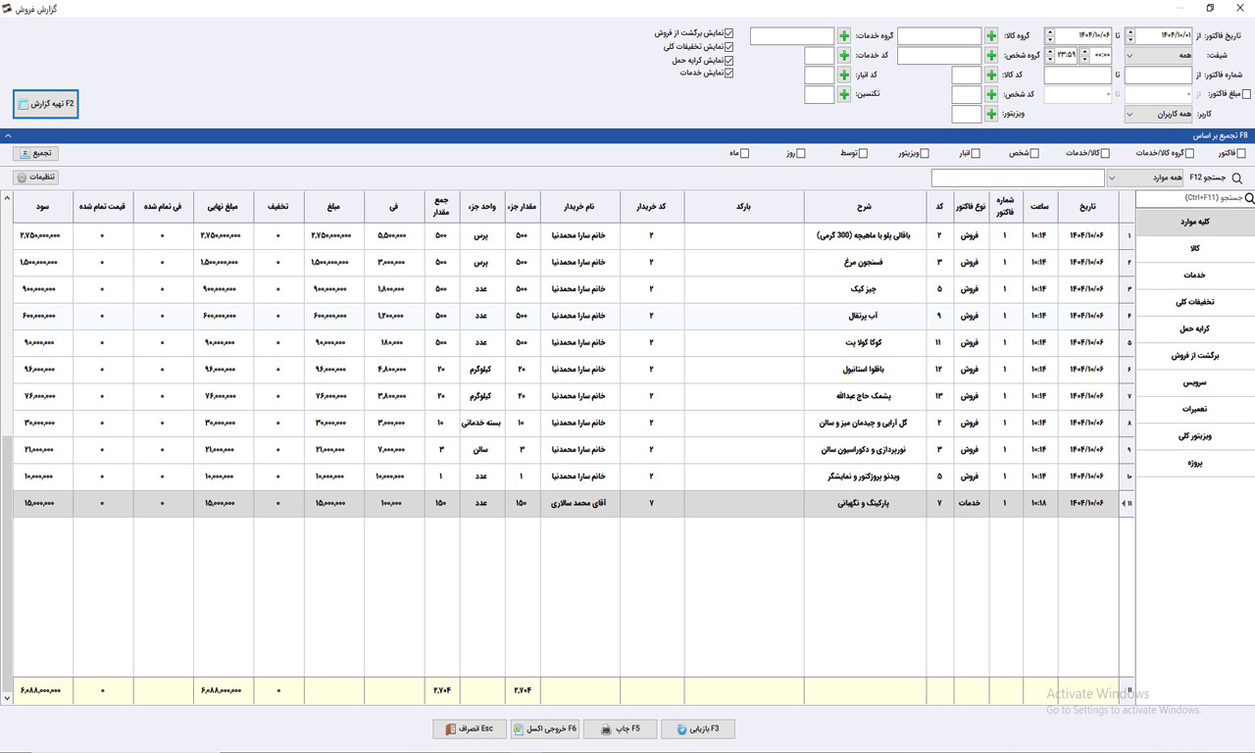The width and height of the screenshot is (1255, 753).
Task: Click the search text field beside همه موارد
Action: pyautogui.click(x=1018, y=178)
